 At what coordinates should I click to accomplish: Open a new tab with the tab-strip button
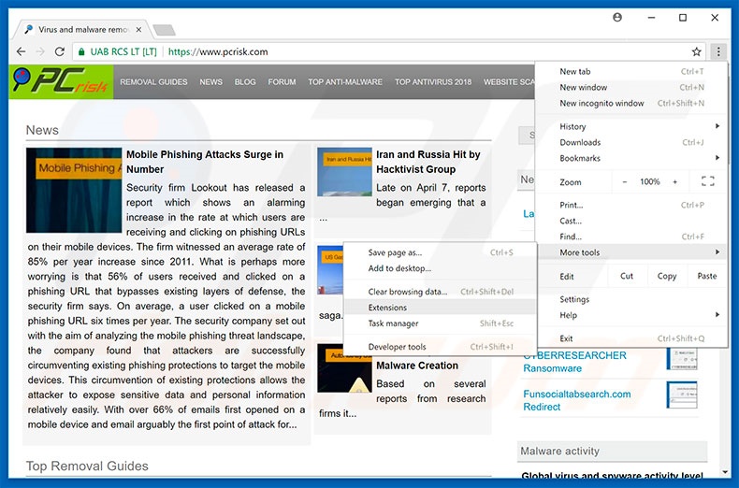[164, 30]
